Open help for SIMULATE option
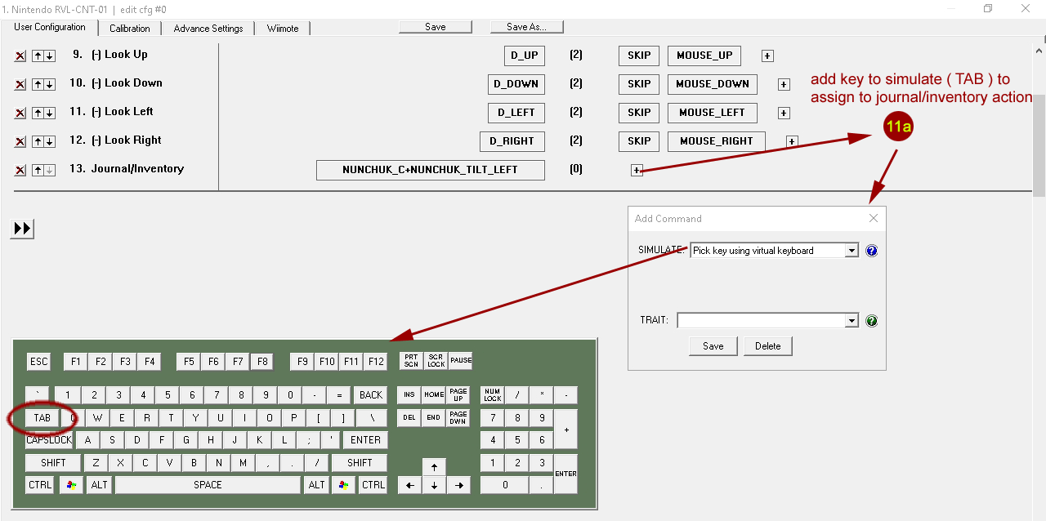Screen dimensions: 1046x521 click(871, 251)
